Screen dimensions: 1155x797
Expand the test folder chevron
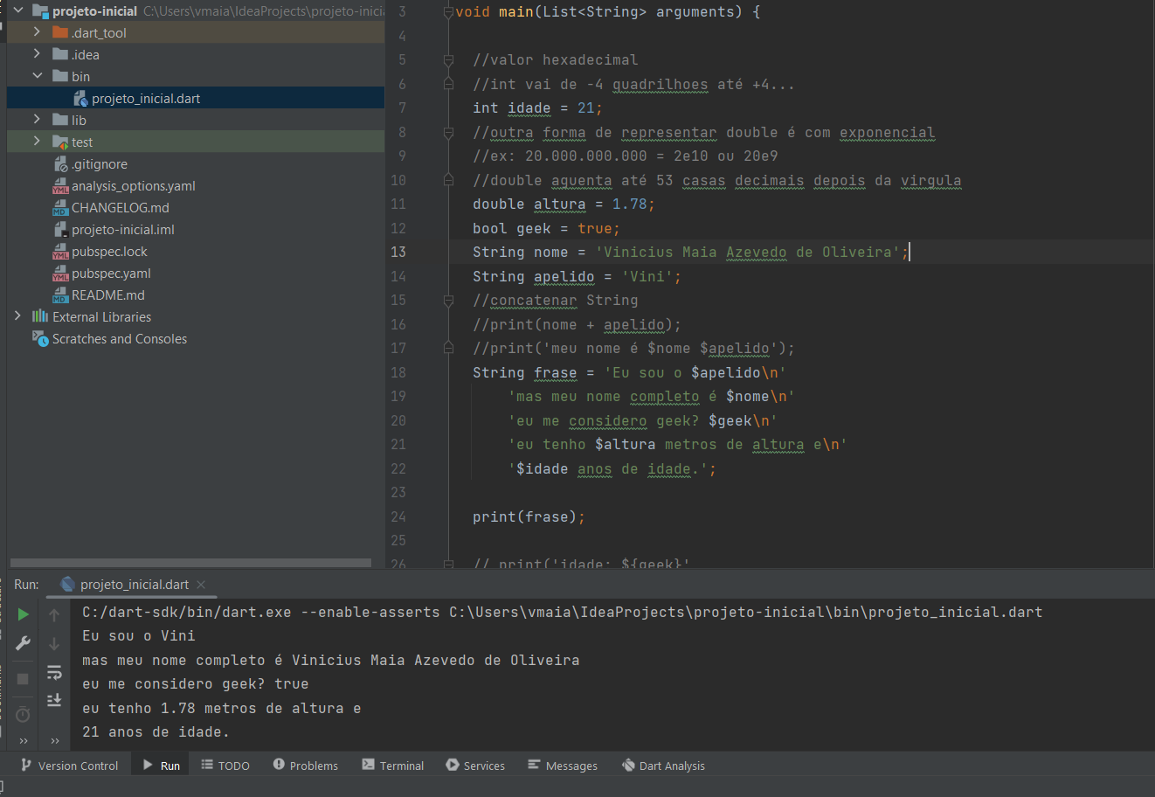37,141
